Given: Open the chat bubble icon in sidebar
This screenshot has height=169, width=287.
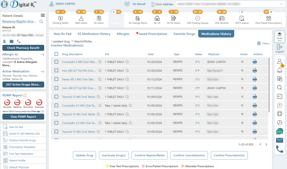Looking at the screenshot, I should [279, 131].
